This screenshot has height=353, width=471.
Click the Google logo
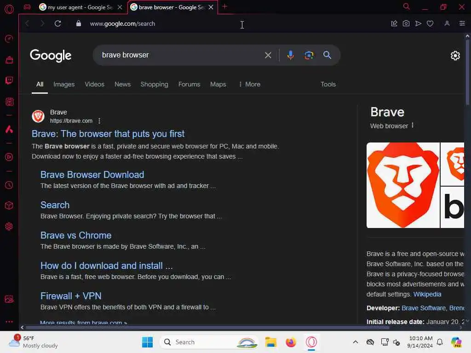51,56
